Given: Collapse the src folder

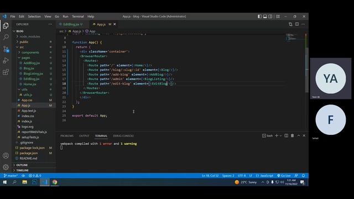Looking at the screenshot, I should click(x=17, y=47).
